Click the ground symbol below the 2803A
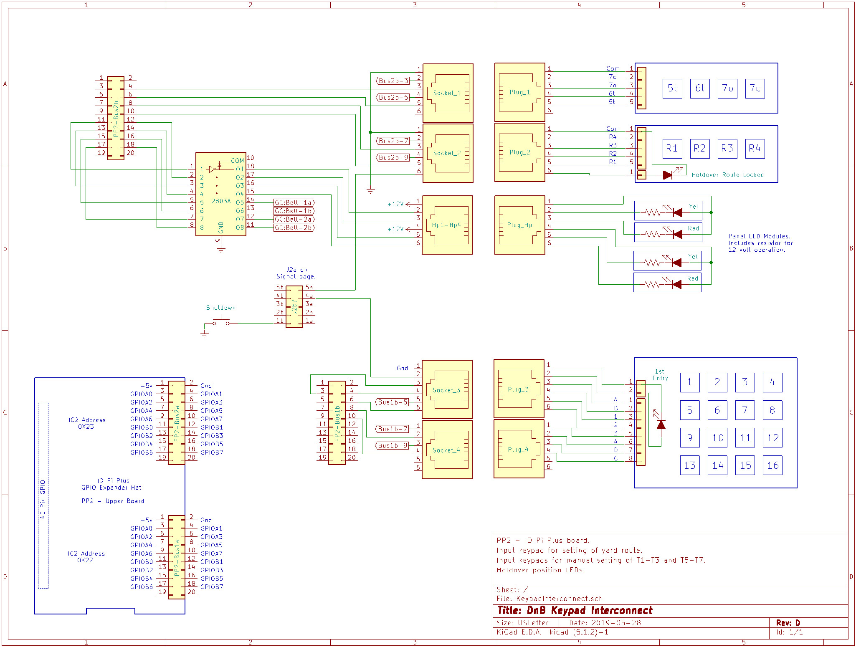The height and width of the screenshot is (647, 856). 221,250
